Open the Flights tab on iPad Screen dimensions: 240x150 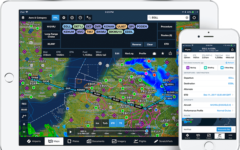pos(140,141)
